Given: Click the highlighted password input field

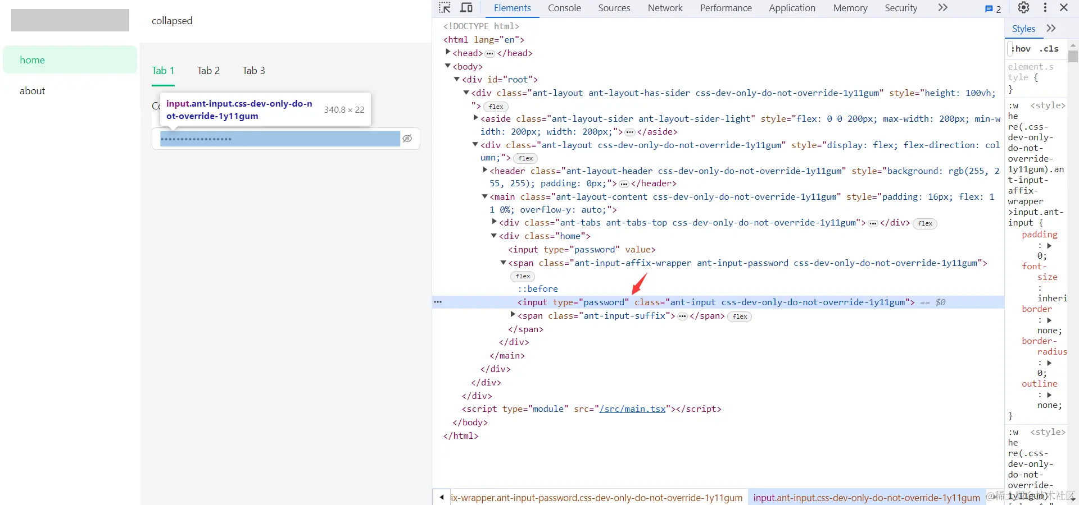Looking at the screenshot, I should (x=280, y=139).
